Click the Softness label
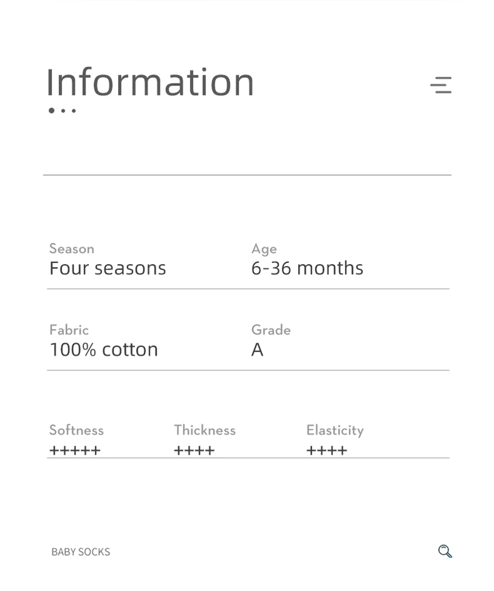This screenshot has height=591, width=494. pyautogui.click(x=77, y=430)
